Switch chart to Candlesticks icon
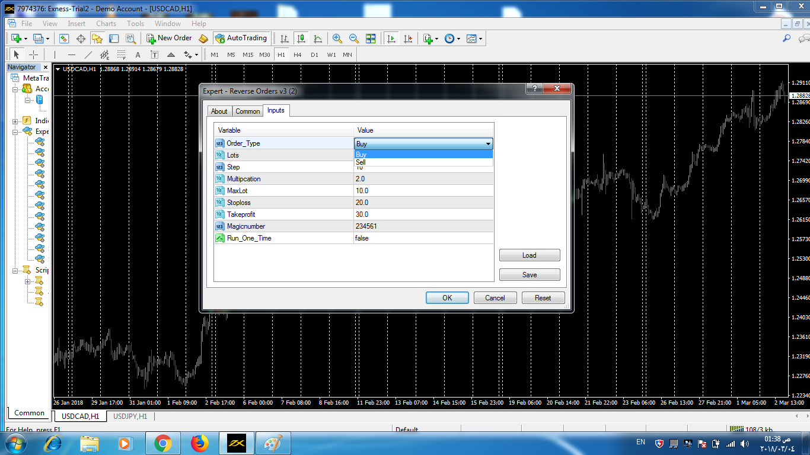Viewport: 810px width, 455px height. click(x=301, y=39)
